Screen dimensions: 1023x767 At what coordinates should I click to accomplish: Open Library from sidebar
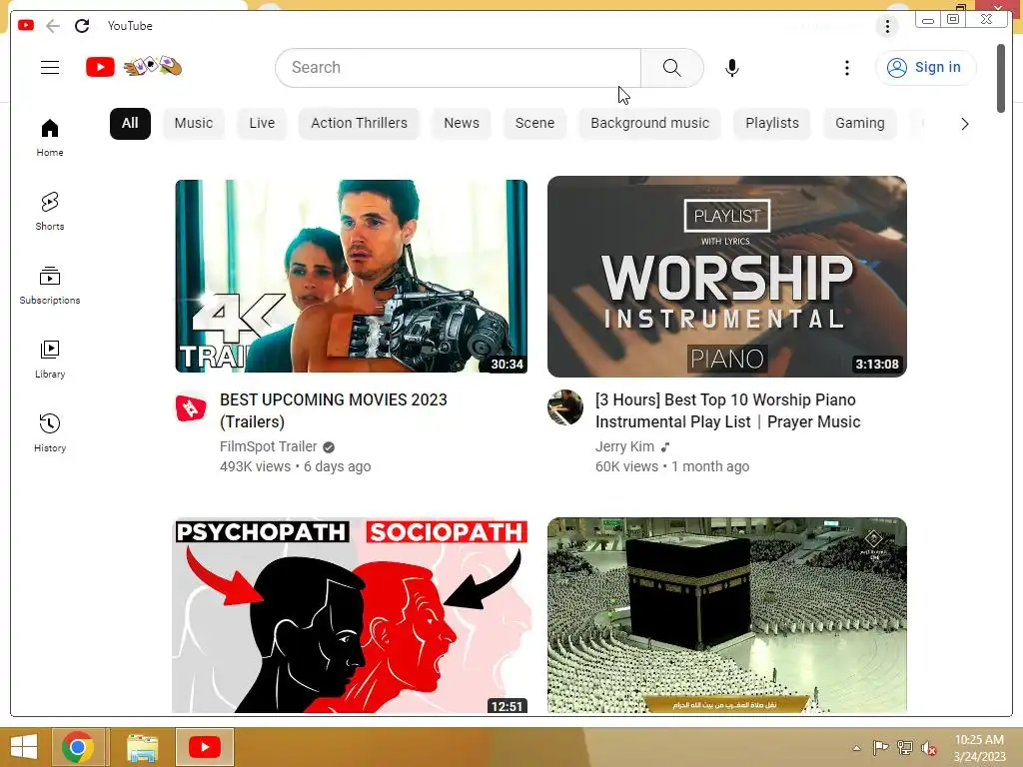click(50, 359)
